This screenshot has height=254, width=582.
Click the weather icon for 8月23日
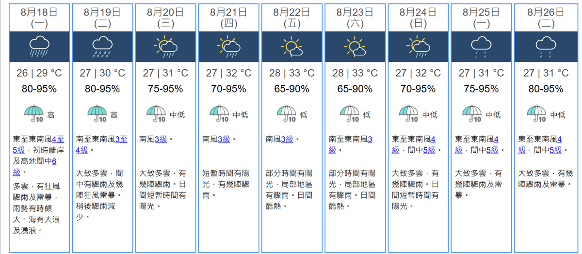point(355,47)
